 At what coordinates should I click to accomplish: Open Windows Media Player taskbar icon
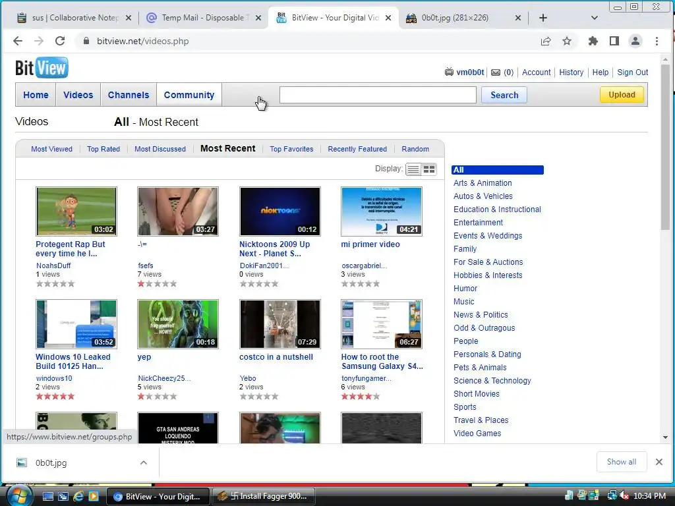93,496
